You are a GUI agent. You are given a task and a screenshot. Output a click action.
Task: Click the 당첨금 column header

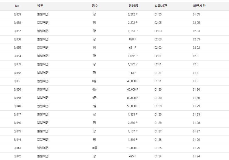coord(133,6)
